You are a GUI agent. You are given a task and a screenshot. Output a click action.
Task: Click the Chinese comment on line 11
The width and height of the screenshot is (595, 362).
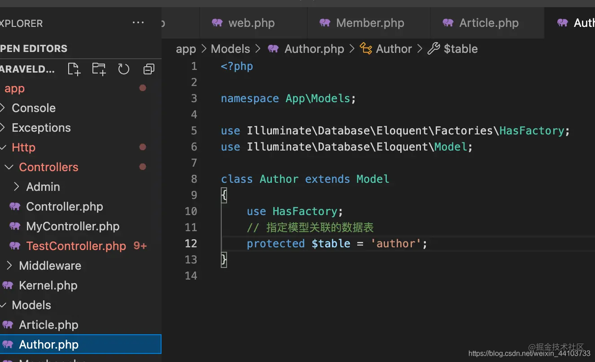310,227
